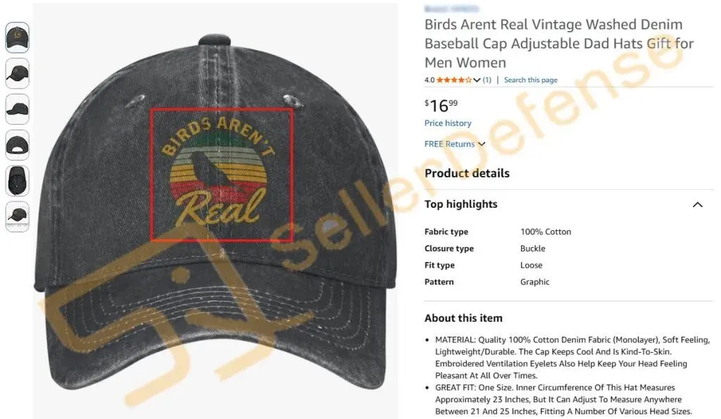Click the Birds Aren't Real logo on cap
The image size is (721, 419).
click(x=222, y=175)
